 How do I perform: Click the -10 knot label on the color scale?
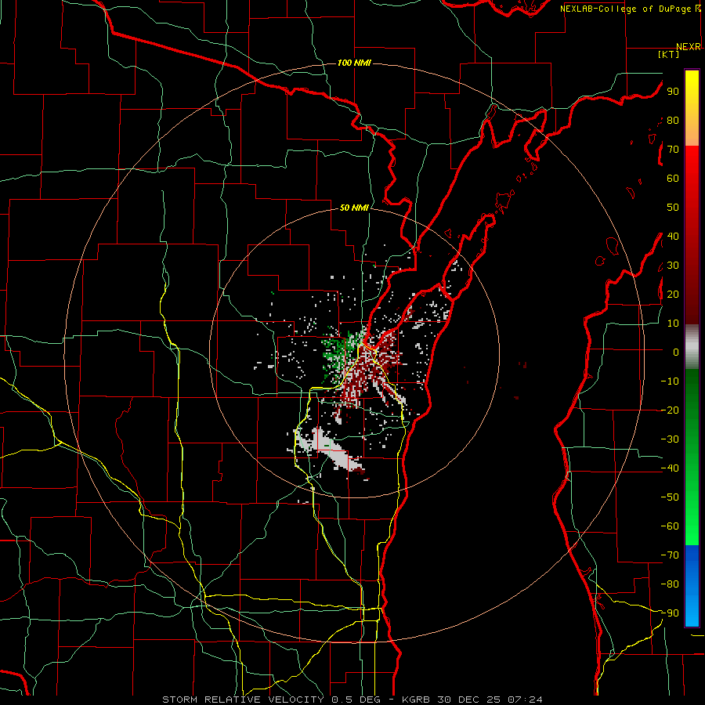click(x=670, y=381)
